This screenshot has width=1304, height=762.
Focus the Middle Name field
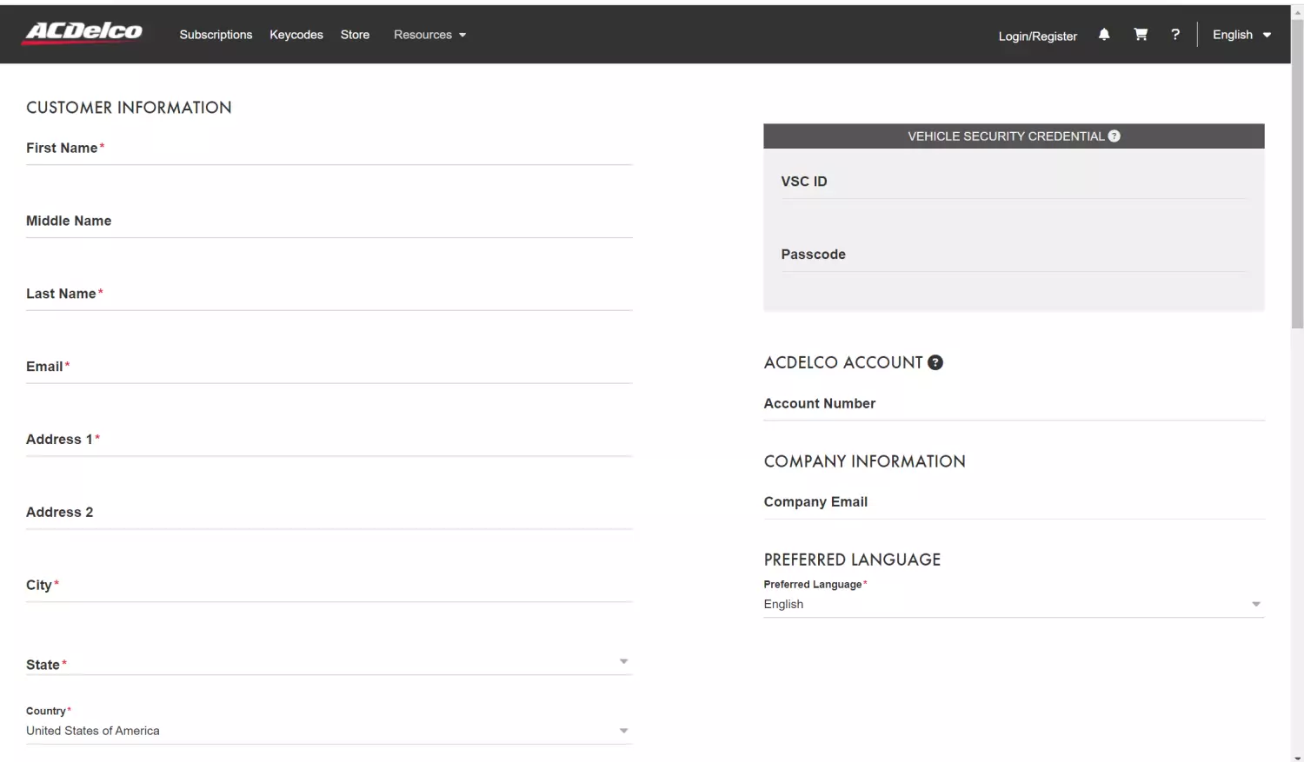tap(329, 222)
